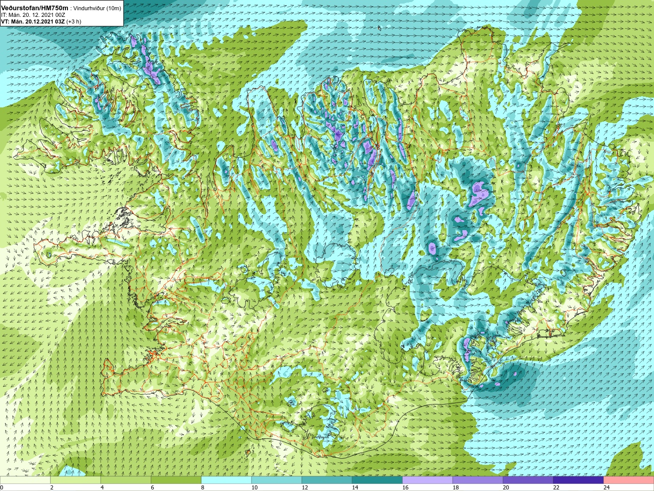Click the 22–24 m/s dark indigo legend swatch
This screenshot has height=491, width=654.
[578, 480]
